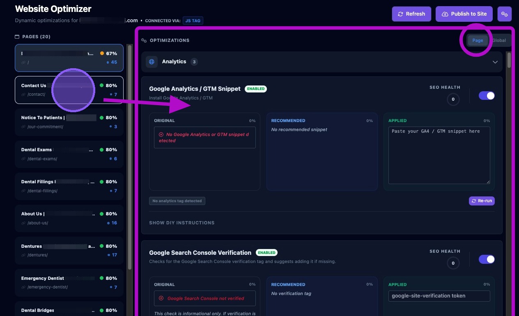The height and width of the screenshot is (316, 519).
Task: Click the Refresh button
Action: tap(411, 14)
